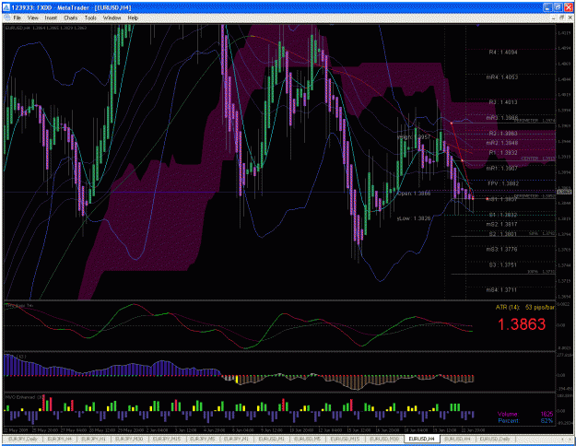Viewport: 576px width, 446px height.
Task: Click the R3 : 1.4013 pivot label
Action: (503, 102)
